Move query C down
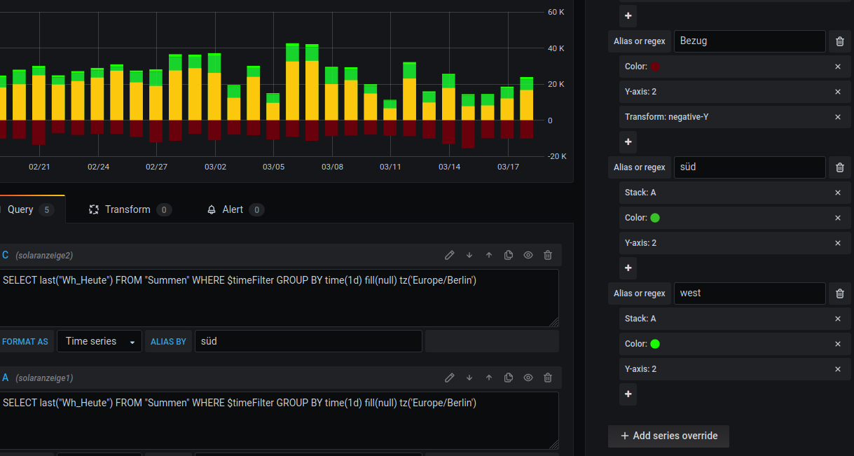854x456 pixels. tap(469, 255)
